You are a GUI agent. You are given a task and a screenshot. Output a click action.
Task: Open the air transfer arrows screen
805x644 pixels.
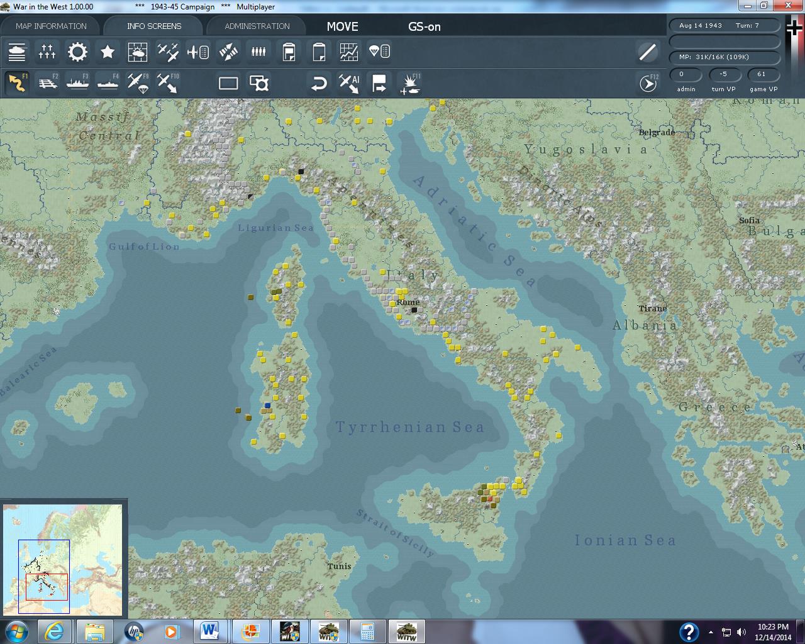tap(228, 52)
